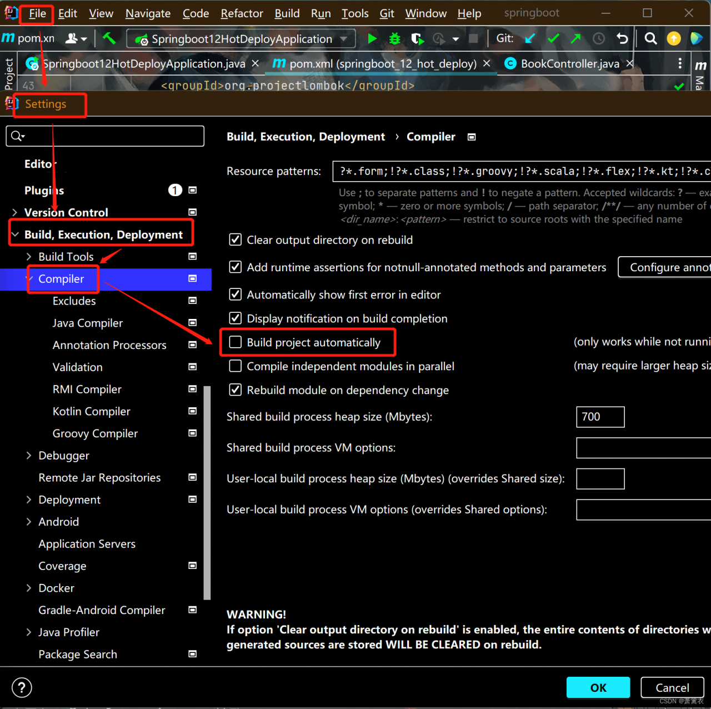Enable Build project automatically checkbox
Viewport: 711px width, 709px height.
236,342
